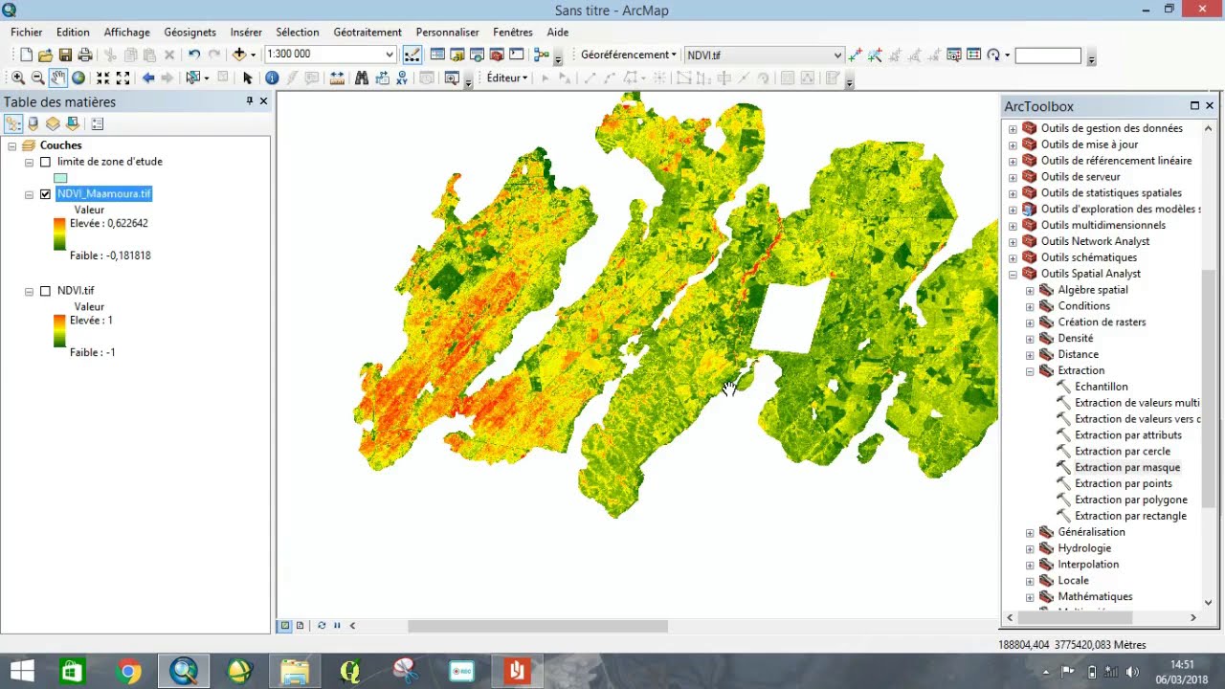Go back to previous extent
This screenshot has height=689, width=1225.
(148, 78)
